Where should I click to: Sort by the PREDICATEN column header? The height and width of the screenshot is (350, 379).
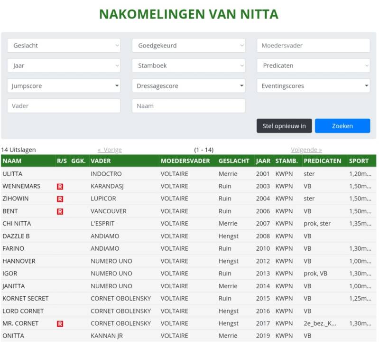[323, 161]
